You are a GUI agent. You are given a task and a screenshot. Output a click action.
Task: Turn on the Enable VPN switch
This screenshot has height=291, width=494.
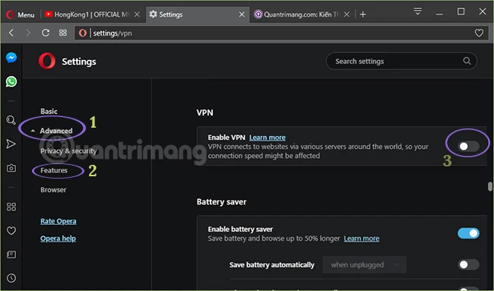468,146
